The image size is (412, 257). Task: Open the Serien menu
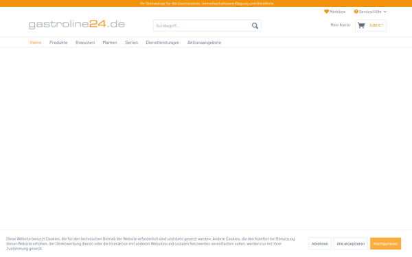click(x=131, y=42)
